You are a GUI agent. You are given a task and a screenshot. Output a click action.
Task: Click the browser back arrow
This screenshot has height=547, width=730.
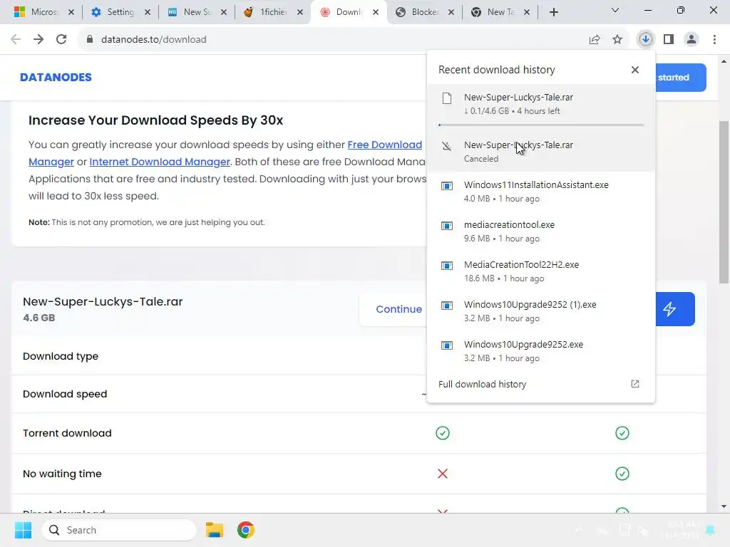16,40
